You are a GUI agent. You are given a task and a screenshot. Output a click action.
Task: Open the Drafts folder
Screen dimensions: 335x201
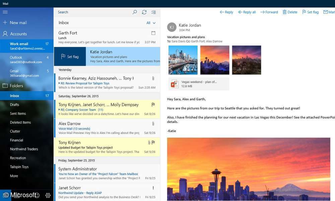(x=14, y=105)
